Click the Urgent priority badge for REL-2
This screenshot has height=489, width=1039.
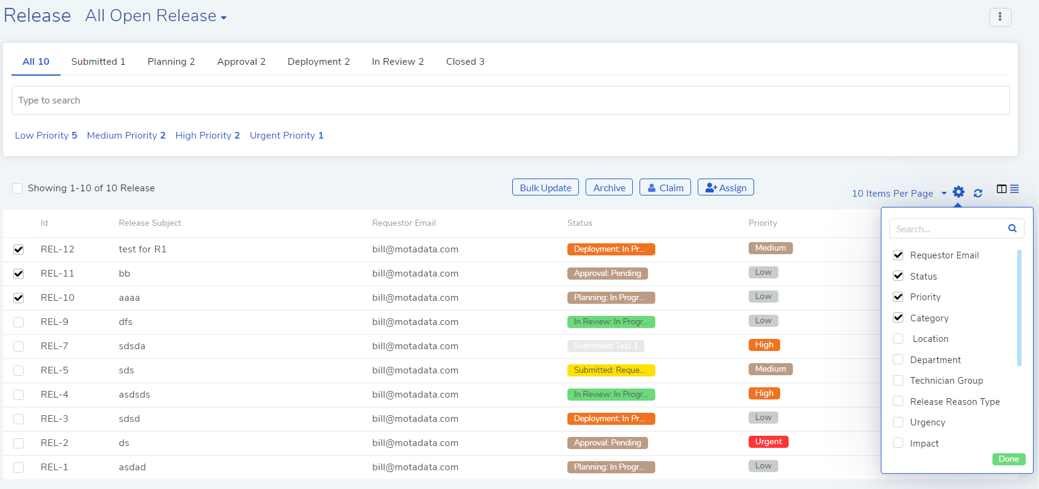click(x=768, y=442)
